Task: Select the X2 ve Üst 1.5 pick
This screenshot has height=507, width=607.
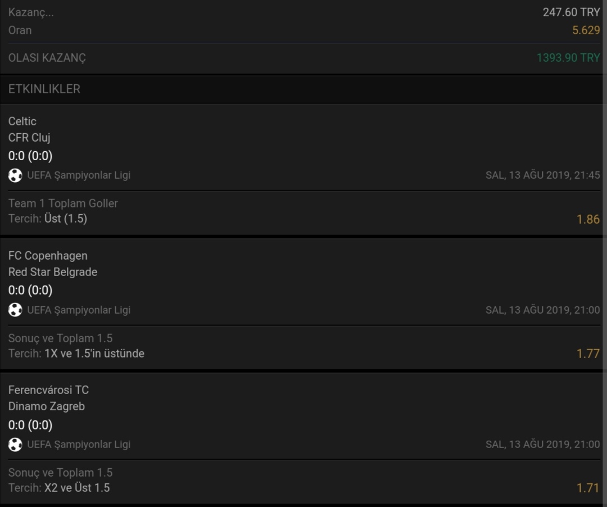Action: [x=77, y=488]
